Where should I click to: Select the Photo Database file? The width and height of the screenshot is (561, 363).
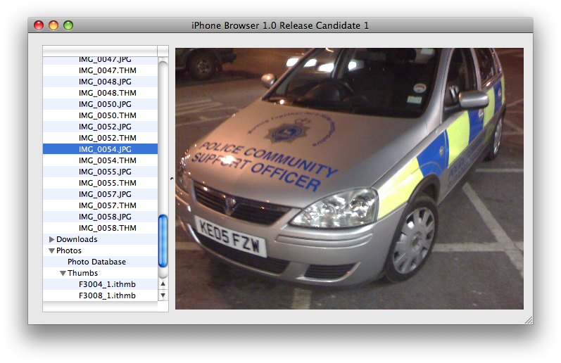pos(96,262)
